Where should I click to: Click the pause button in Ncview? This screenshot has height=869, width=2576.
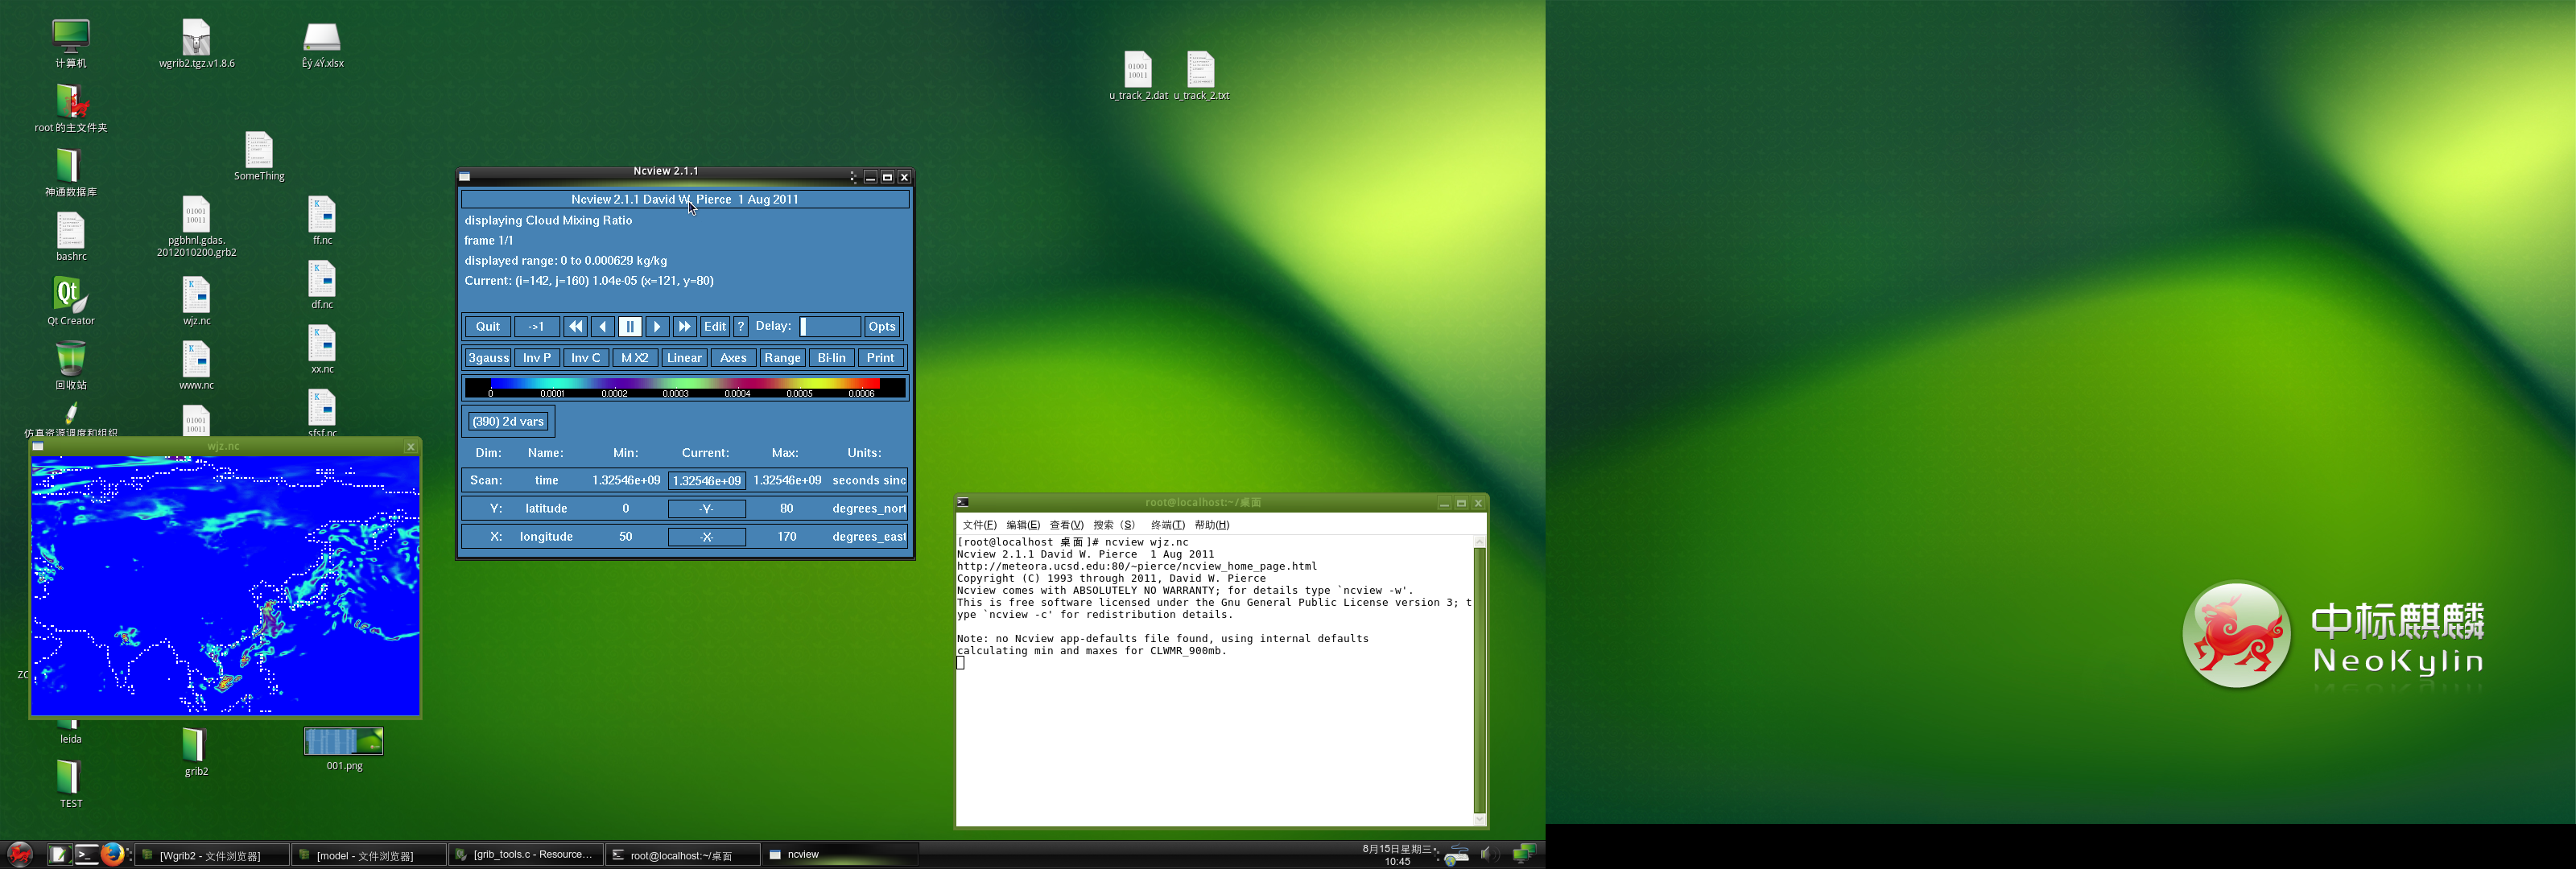tap(630, 326)
